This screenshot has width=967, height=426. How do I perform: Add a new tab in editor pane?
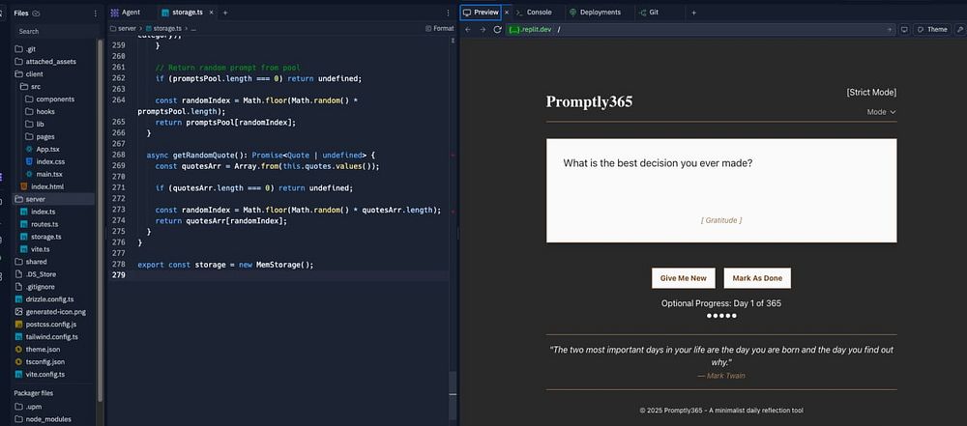pos(225,13)
